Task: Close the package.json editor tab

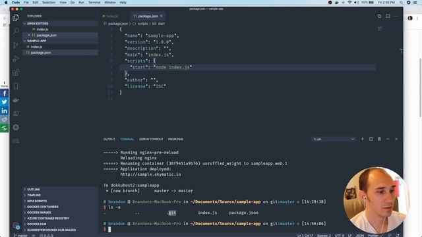Action: click(161, 16)
